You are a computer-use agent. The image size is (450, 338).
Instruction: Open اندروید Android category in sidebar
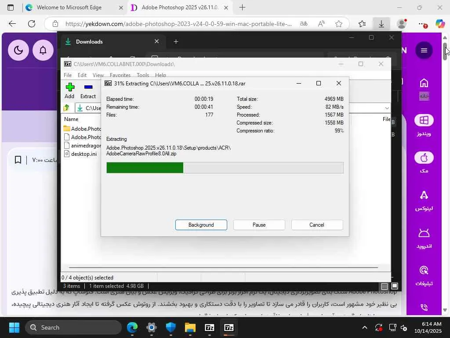point(424,238)
